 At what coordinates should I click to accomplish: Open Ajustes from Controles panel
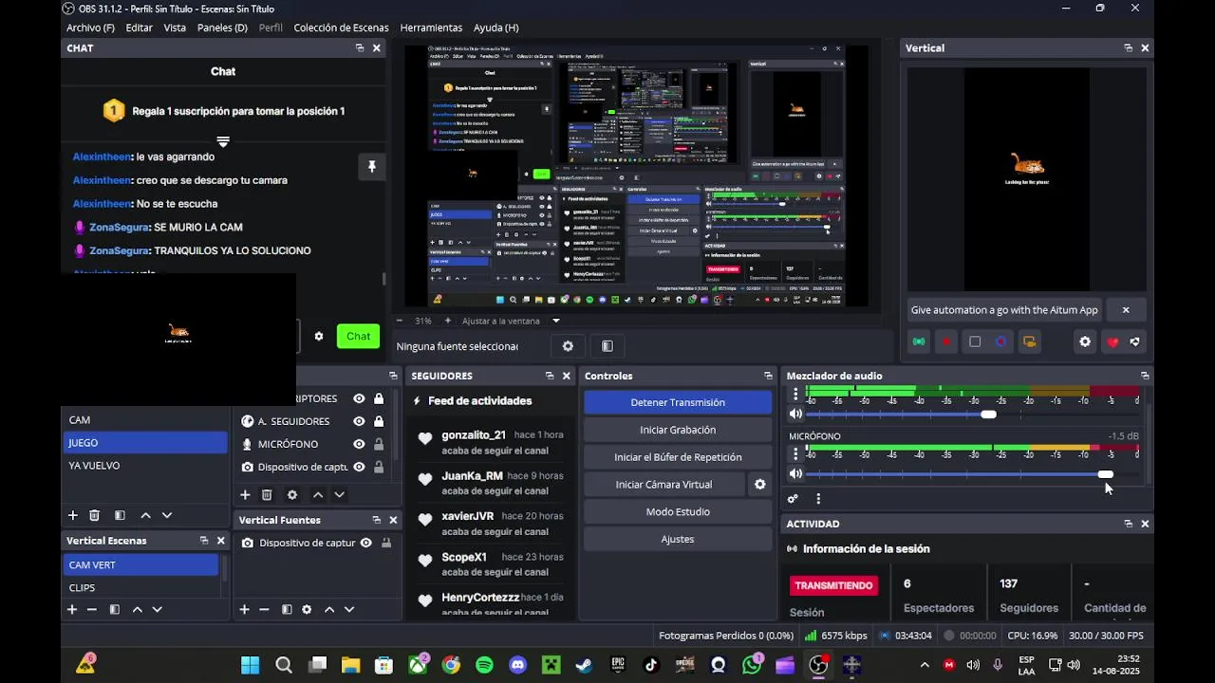pyautogui.click(x=678, y=539)
